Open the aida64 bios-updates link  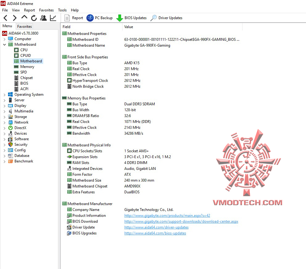pyautogui.click(x=155, y=233)
